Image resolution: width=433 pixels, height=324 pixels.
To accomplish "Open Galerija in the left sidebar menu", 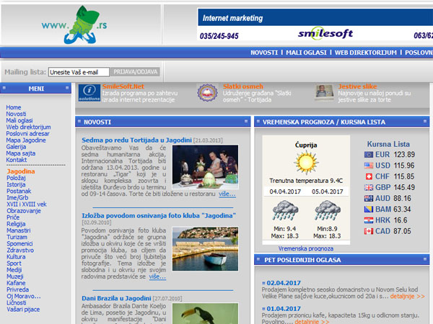I will [x=16, y=146].
